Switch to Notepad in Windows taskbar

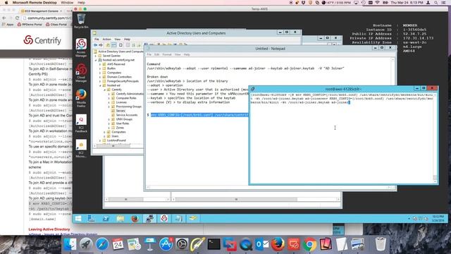click(x=178, y=219)
